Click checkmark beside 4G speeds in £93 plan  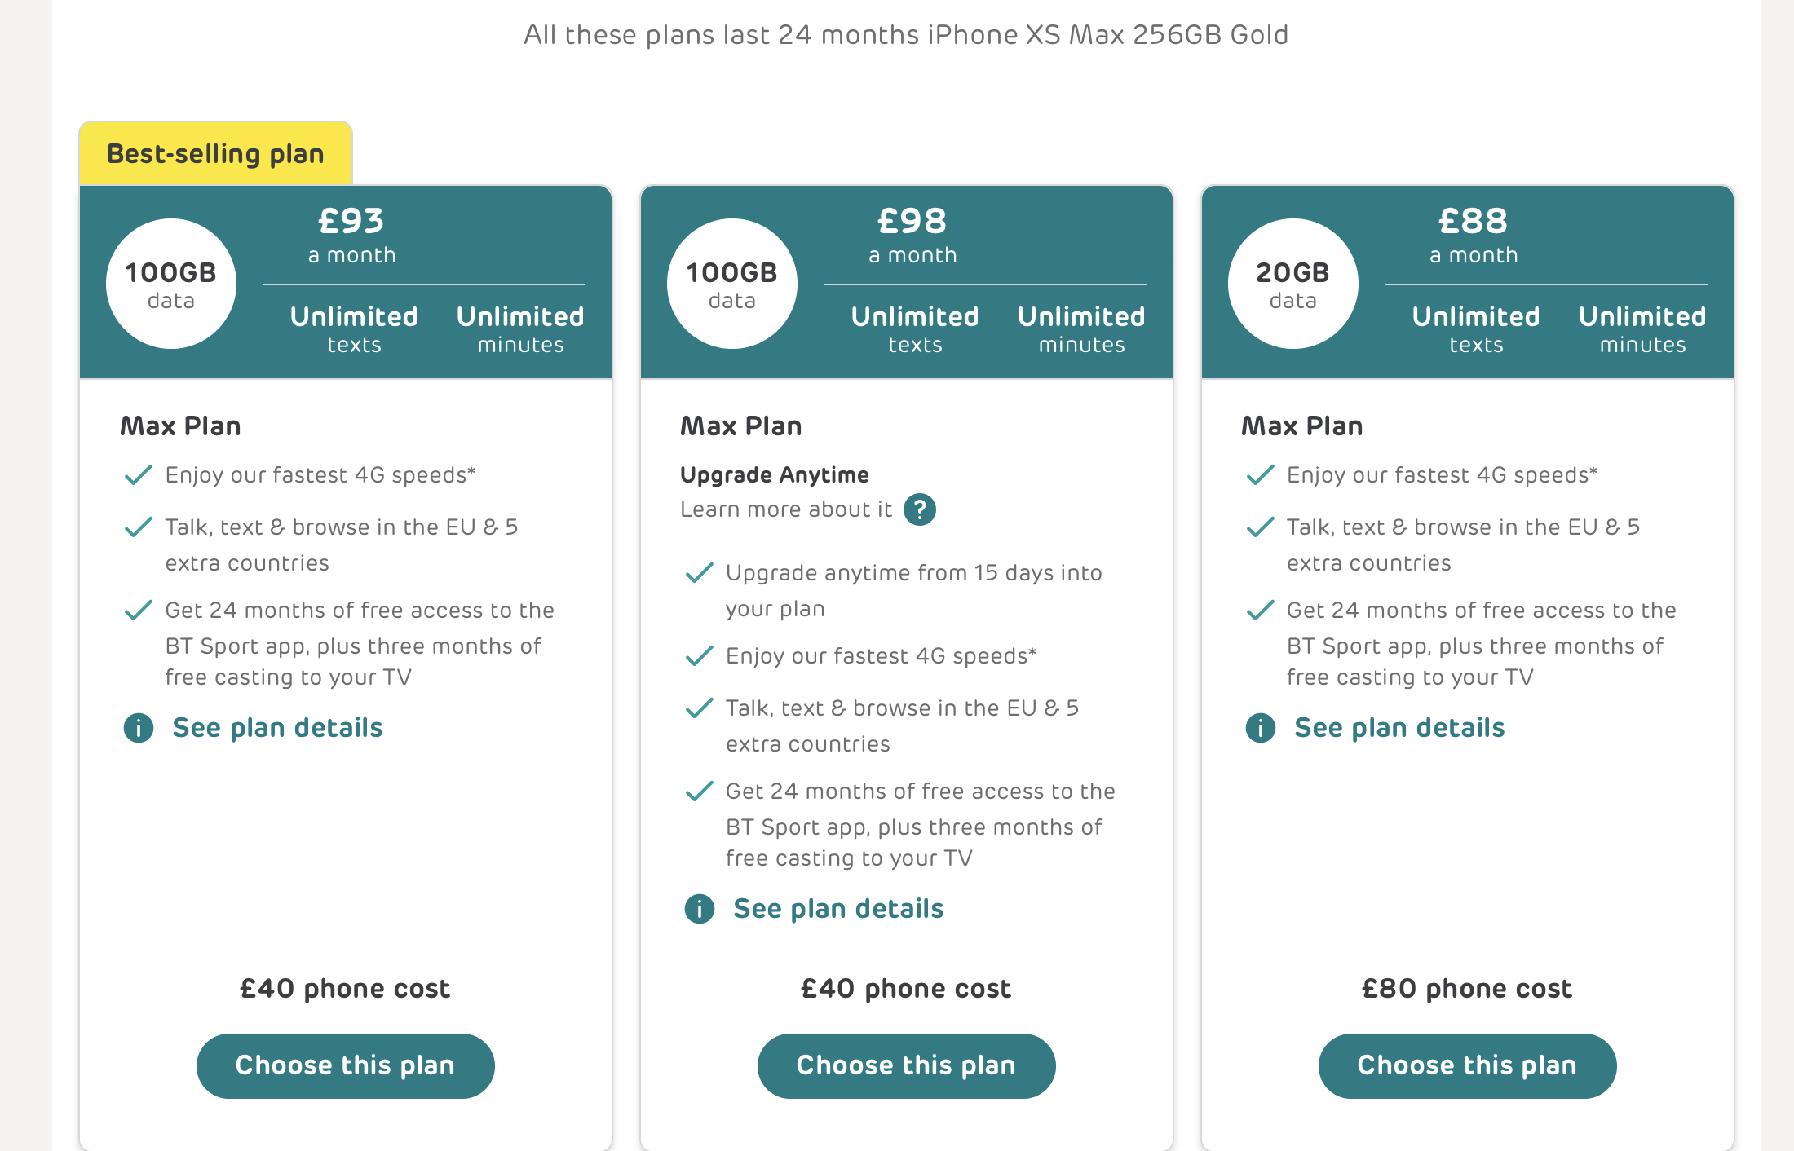pos(139,474)
